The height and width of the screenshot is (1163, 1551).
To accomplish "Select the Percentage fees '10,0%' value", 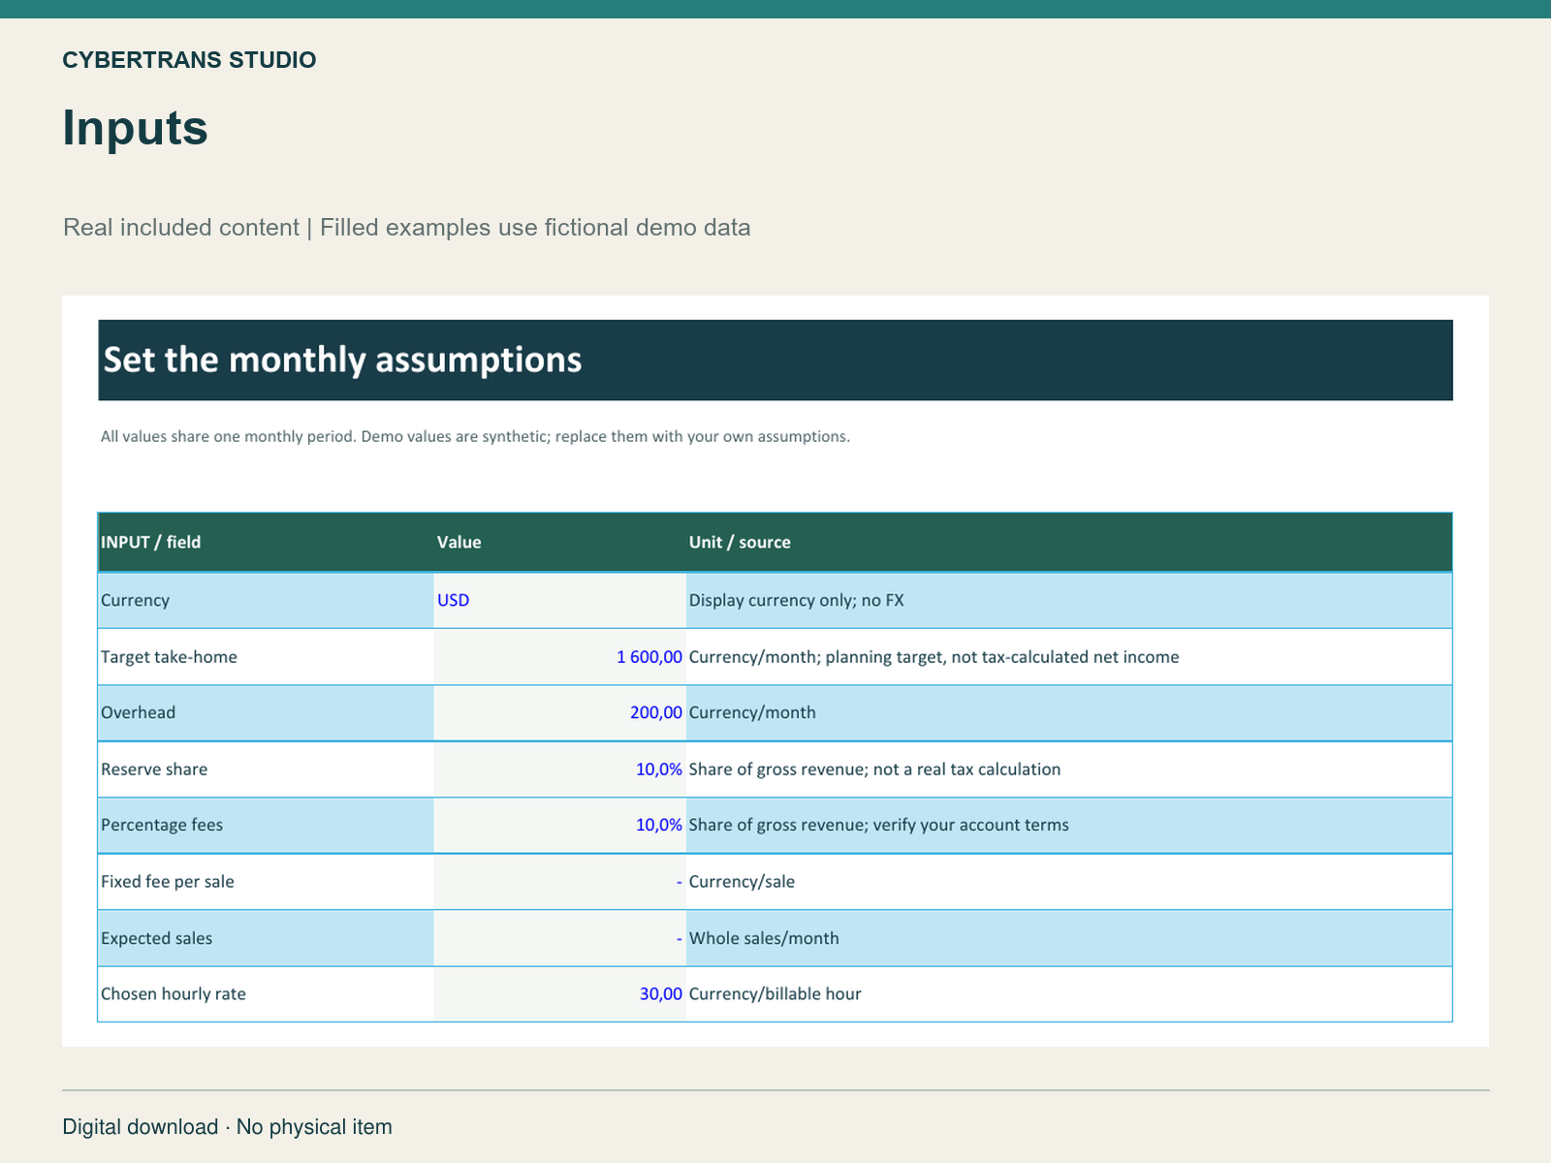I will 560,825.
